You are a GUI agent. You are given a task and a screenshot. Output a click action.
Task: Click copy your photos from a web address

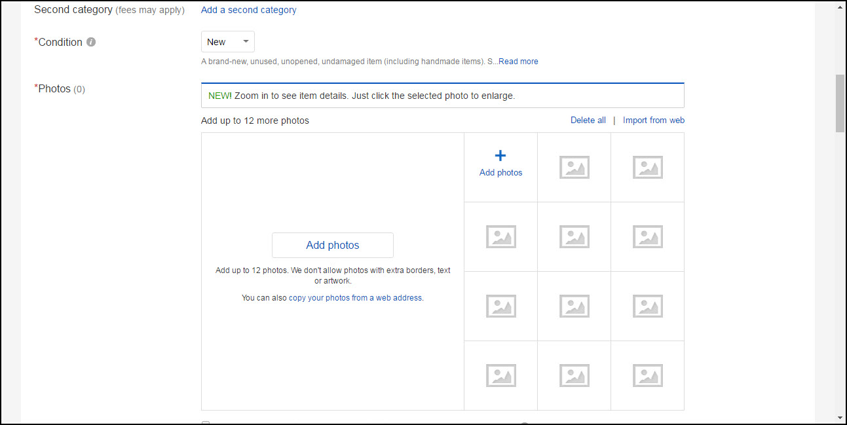click(355, 297)
